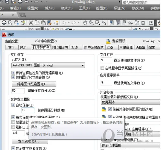Click the Paste clipboard icon

click(43, 23)
